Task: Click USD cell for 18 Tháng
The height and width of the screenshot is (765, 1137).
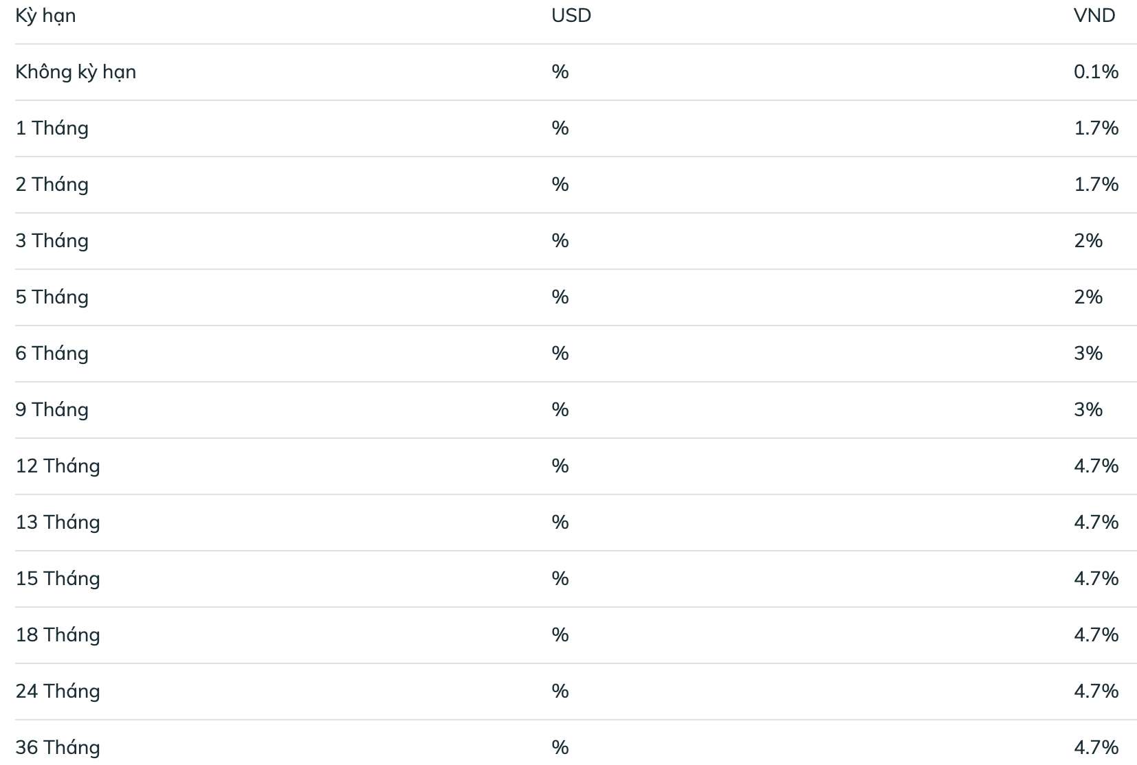Action: tap(560, 635)
